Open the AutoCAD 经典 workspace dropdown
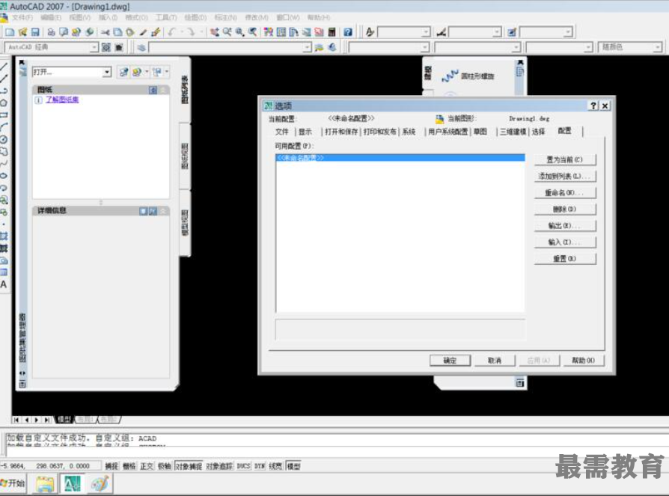 click(x=94, y=47)
